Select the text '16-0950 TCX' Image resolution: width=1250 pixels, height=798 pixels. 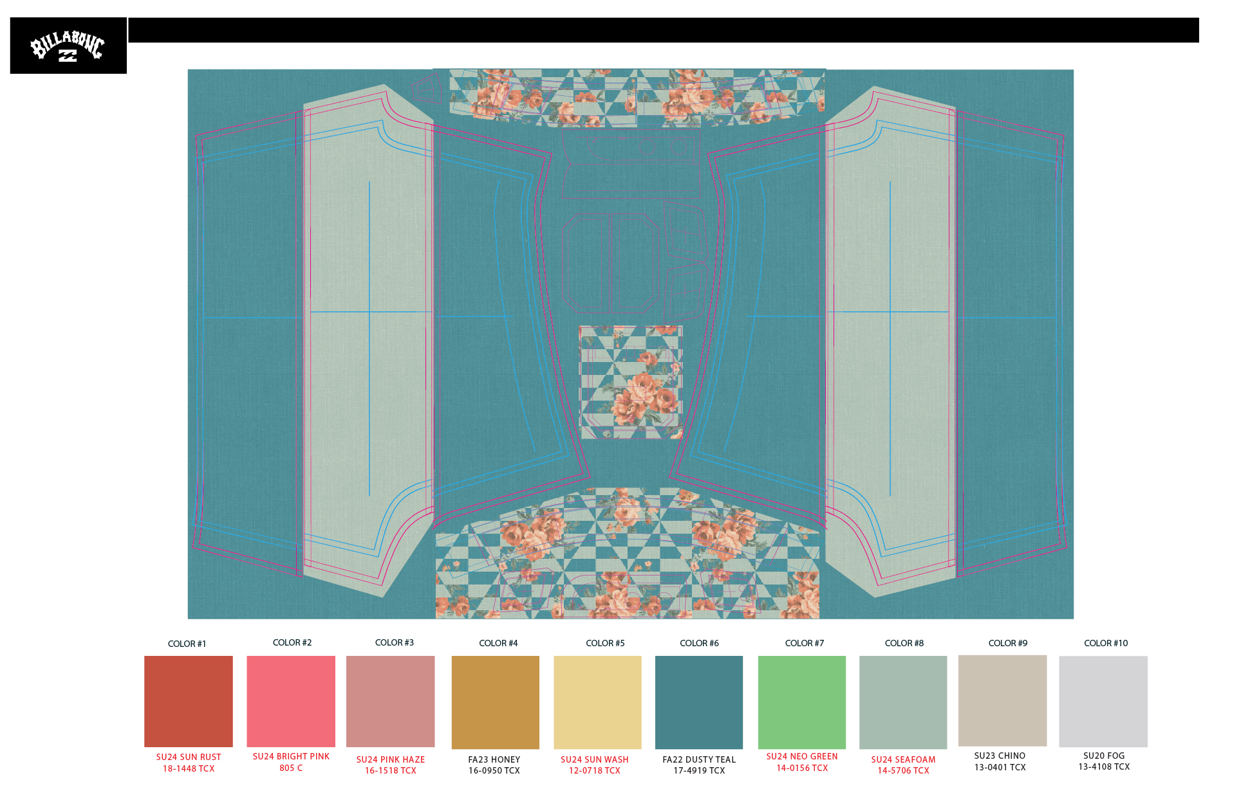[x=494, y=770]
